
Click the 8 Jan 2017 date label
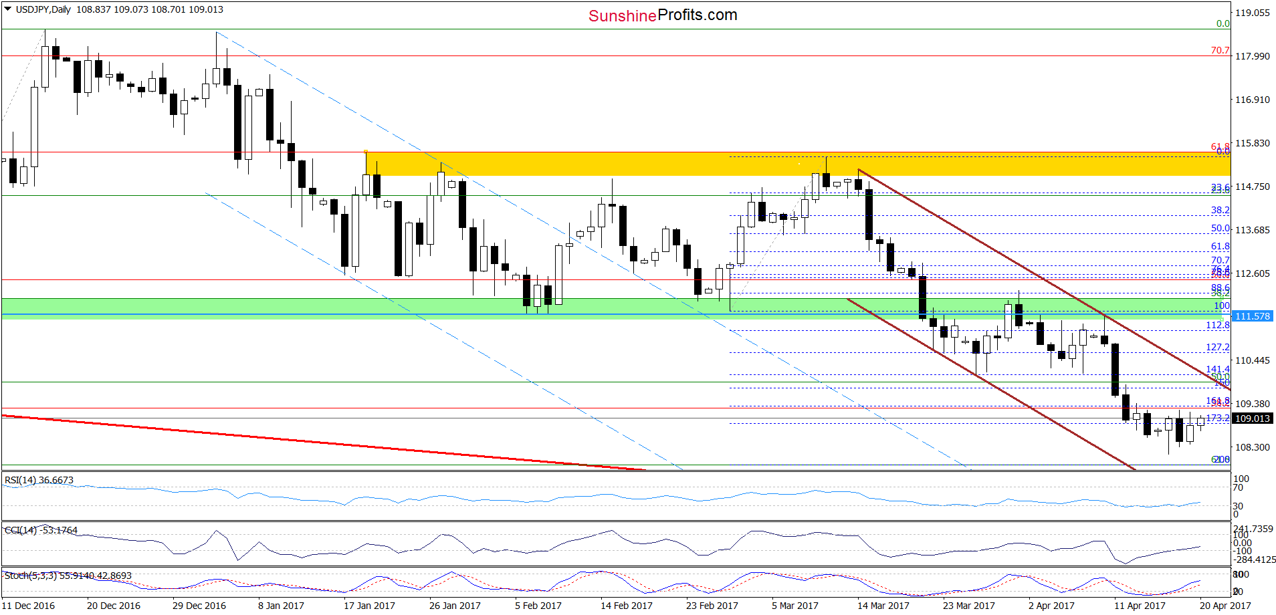point(281,606)
